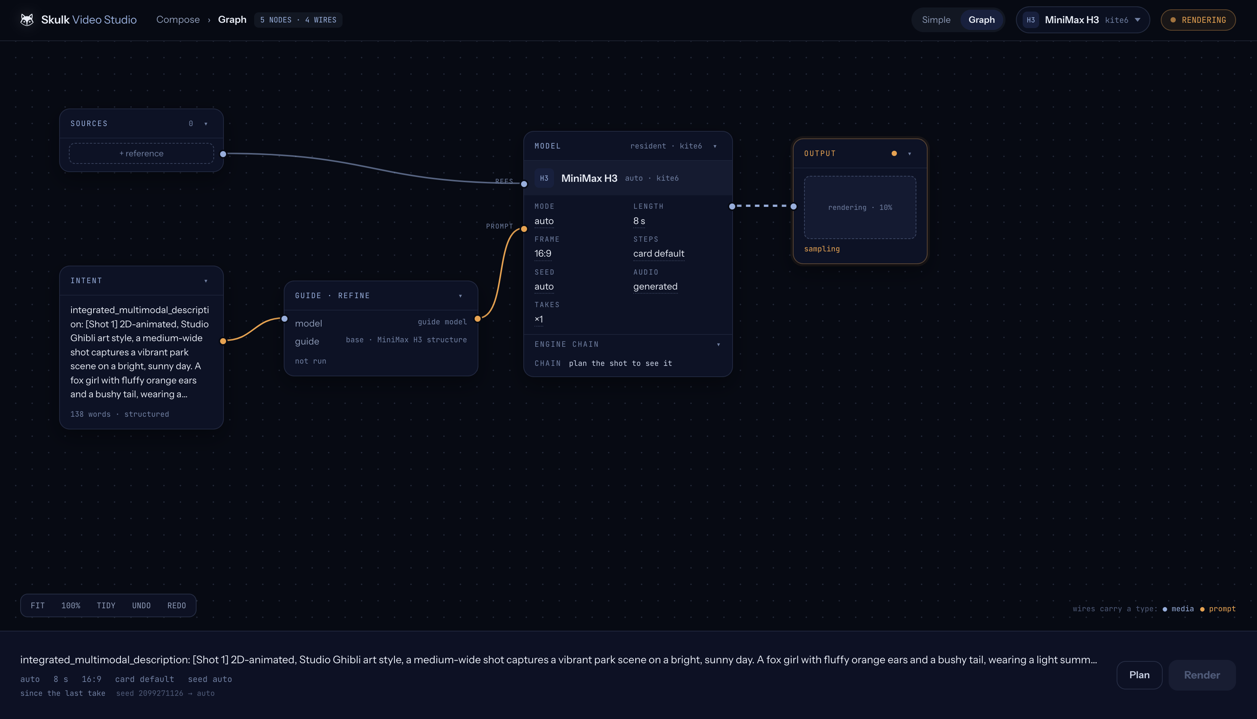Collapse the Model node header

(715, 146)
